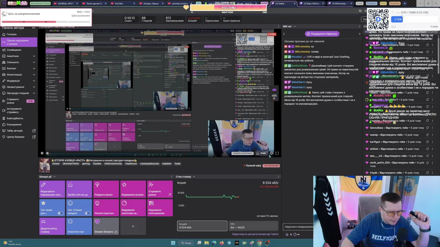Screen dimensions: 440x247
Task: Toggle the Чат лише для... switch
Action: click(x=60, y=213)
